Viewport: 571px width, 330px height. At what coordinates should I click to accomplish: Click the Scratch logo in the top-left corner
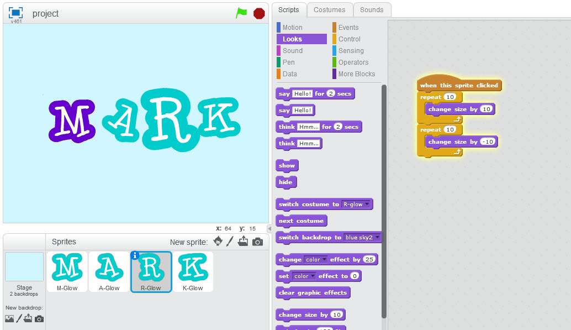coord(15,12)
